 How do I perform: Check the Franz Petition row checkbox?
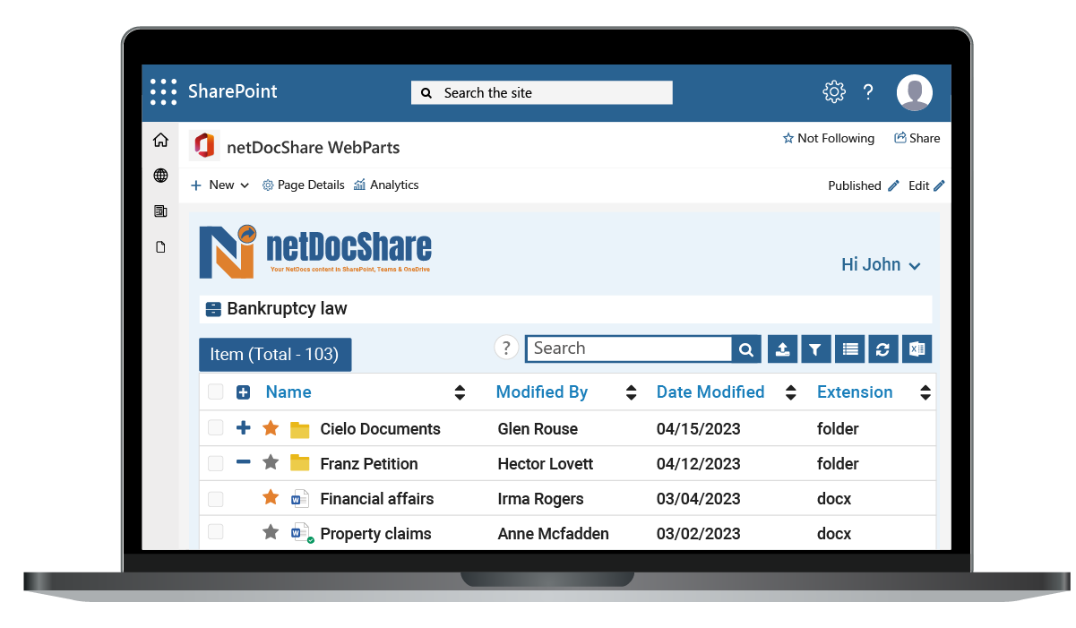tap(215, 463)
